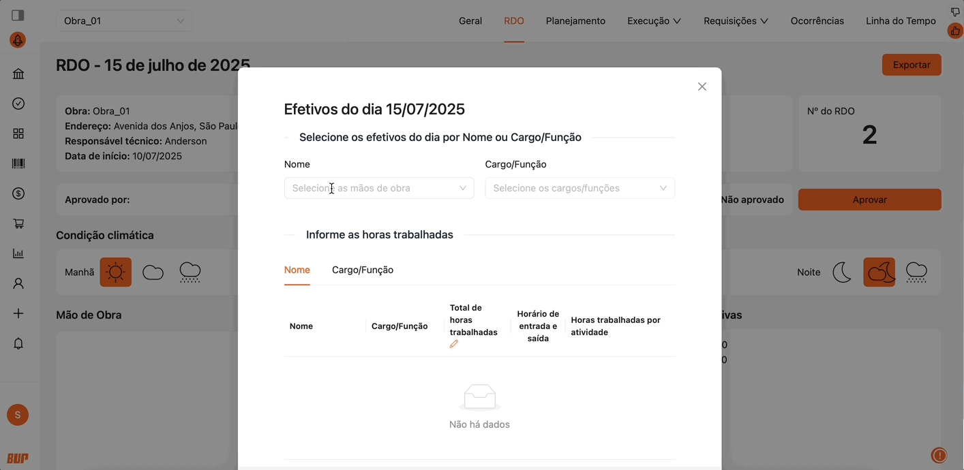Open the financial dollar icon in sidebar
964x470 pixels.
point(18,193)
